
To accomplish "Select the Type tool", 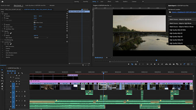I will [2, 89].
